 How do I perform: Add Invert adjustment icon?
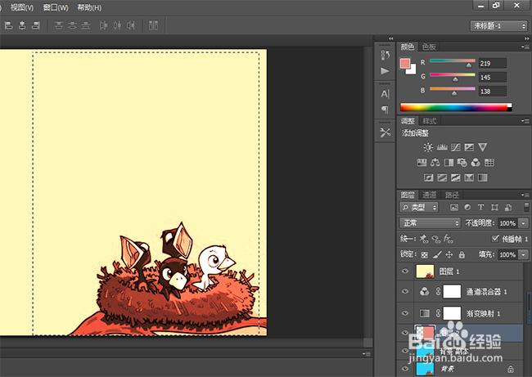tap(429, 177)
